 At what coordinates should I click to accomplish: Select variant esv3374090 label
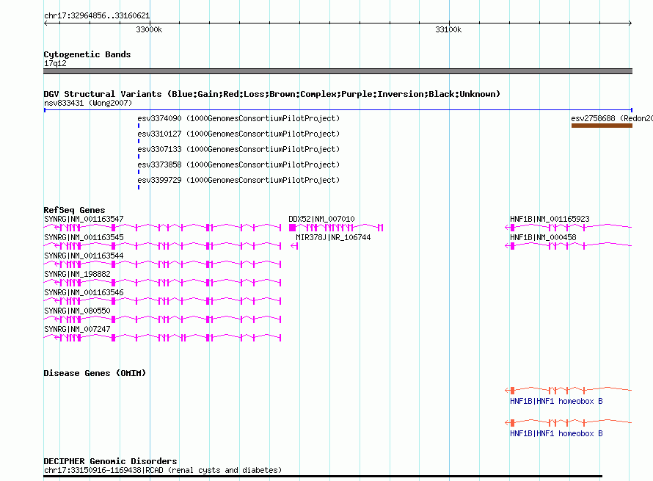[238, 118]
